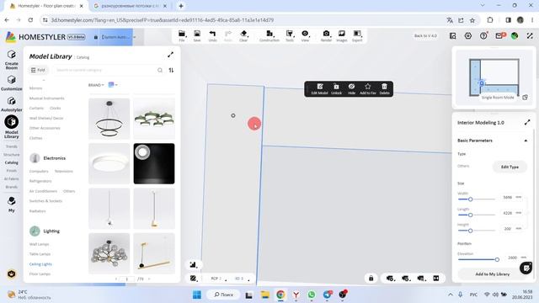Open the File menu in the toolbar

click(182, 35)
